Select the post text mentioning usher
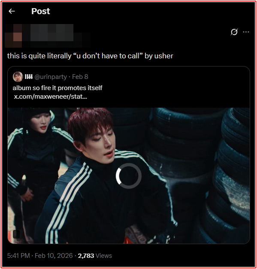 (x=90, y=56)
